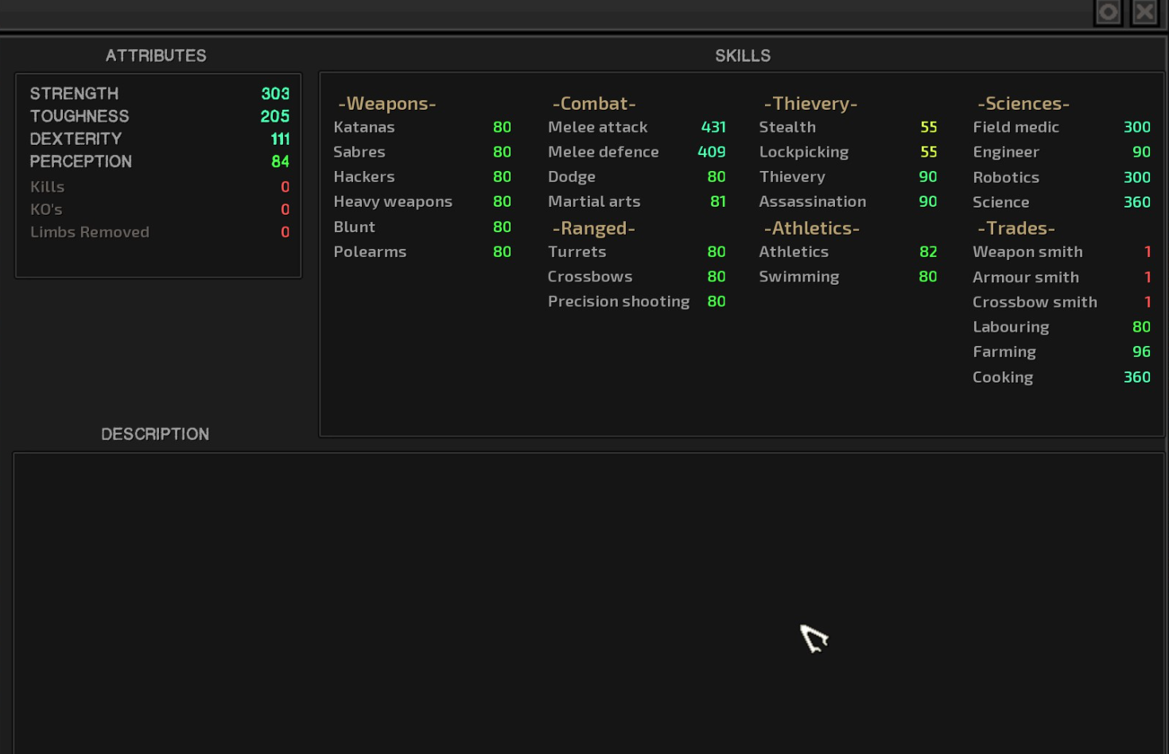Click the Thievery skill under -Thievery-
Image resolution: width=1169 pixels, height=754 pixels.
click(848, 177)
